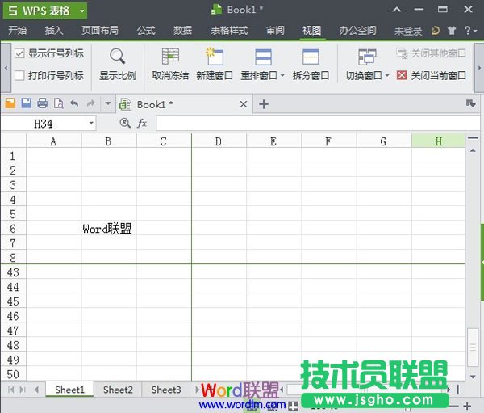
Task: Click Split Window (拆分窗口) icon
Action: click(x=311, y=57)
